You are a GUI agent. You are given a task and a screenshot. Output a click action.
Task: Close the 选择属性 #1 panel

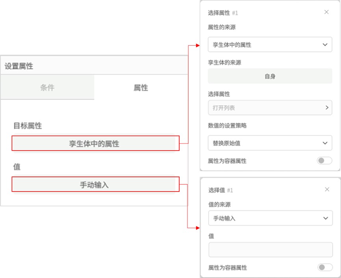pyautogui.click(x=326, y=12)
